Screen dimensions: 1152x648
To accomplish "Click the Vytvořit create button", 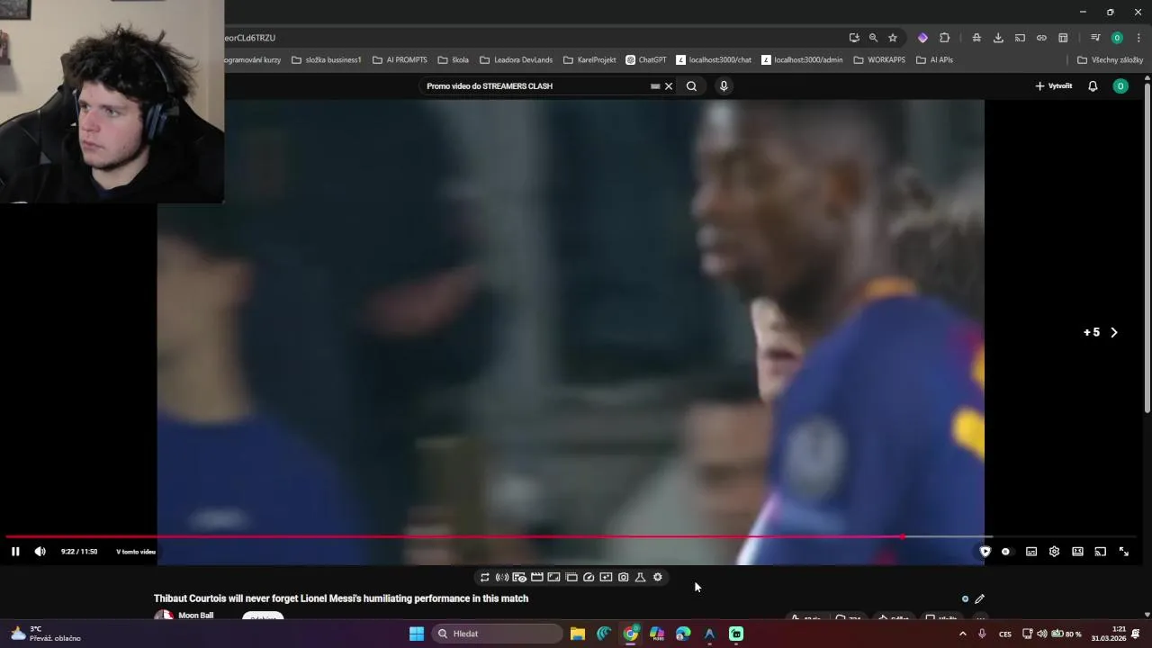I will [x=1054, y=86].
